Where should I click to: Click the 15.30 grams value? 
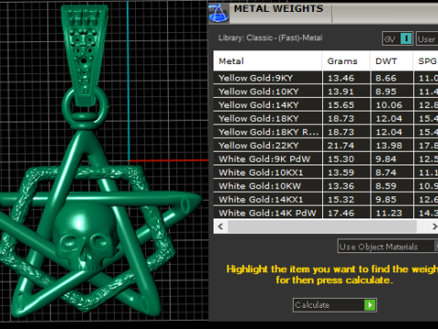tap(341, 159)
